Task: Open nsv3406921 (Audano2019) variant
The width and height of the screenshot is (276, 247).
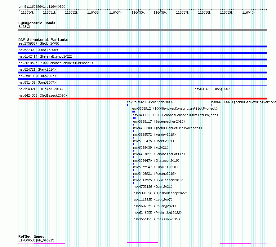Action: click(x=154, y=174)
